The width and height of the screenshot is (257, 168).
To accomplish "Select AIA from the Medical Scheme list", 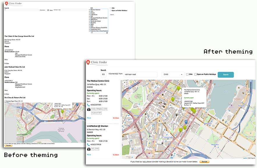I will coord(91,11).
